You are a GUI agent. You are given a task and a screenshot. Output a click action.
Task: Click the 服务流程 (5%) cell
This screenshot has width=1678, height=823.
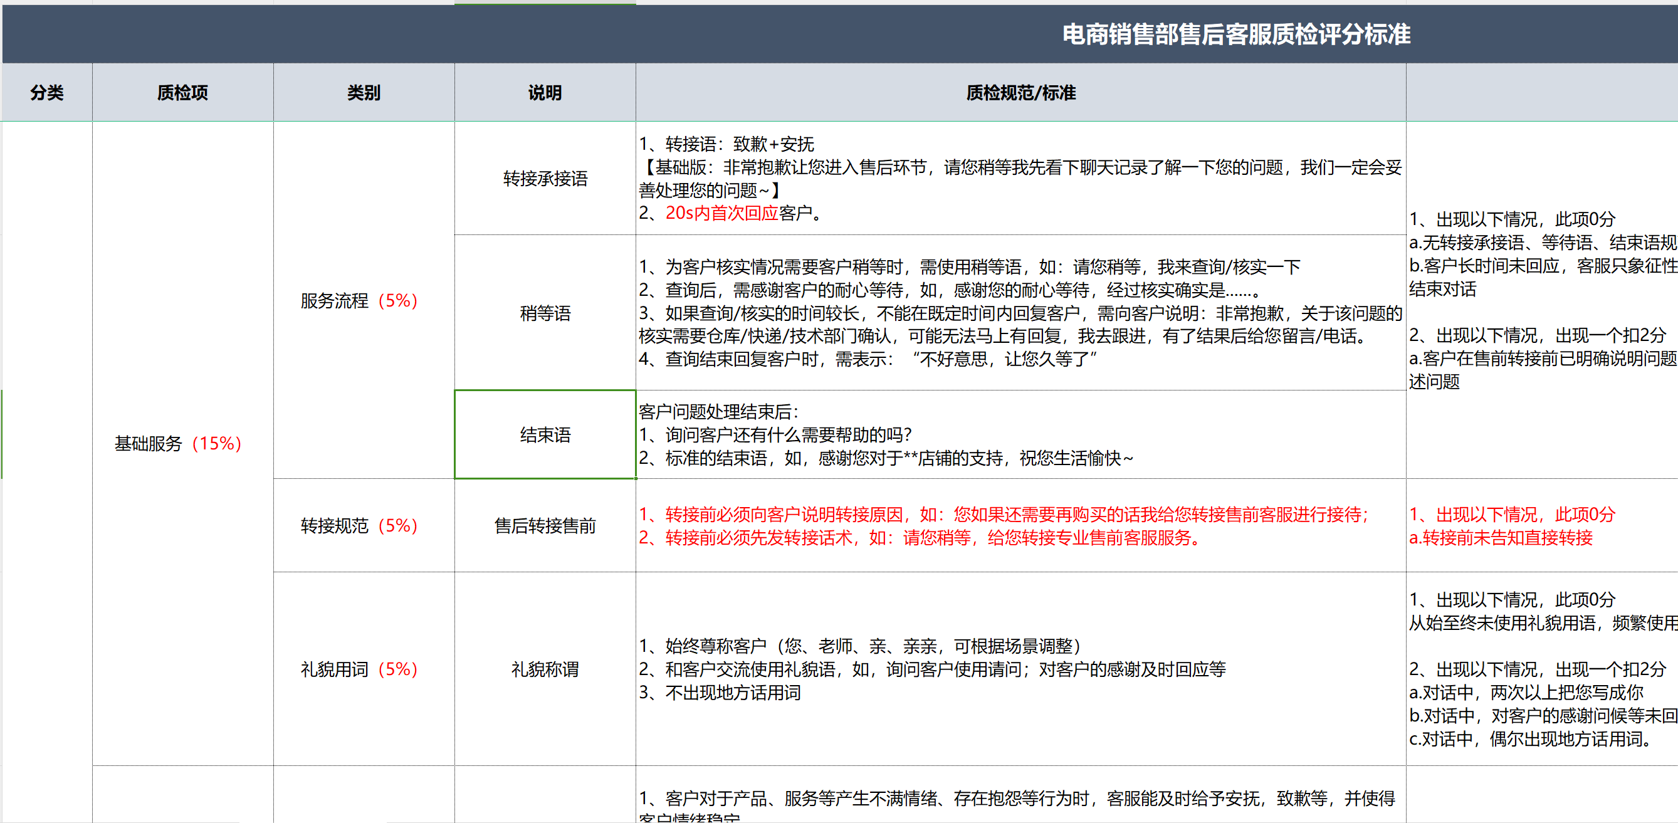(x=364, y=300)
